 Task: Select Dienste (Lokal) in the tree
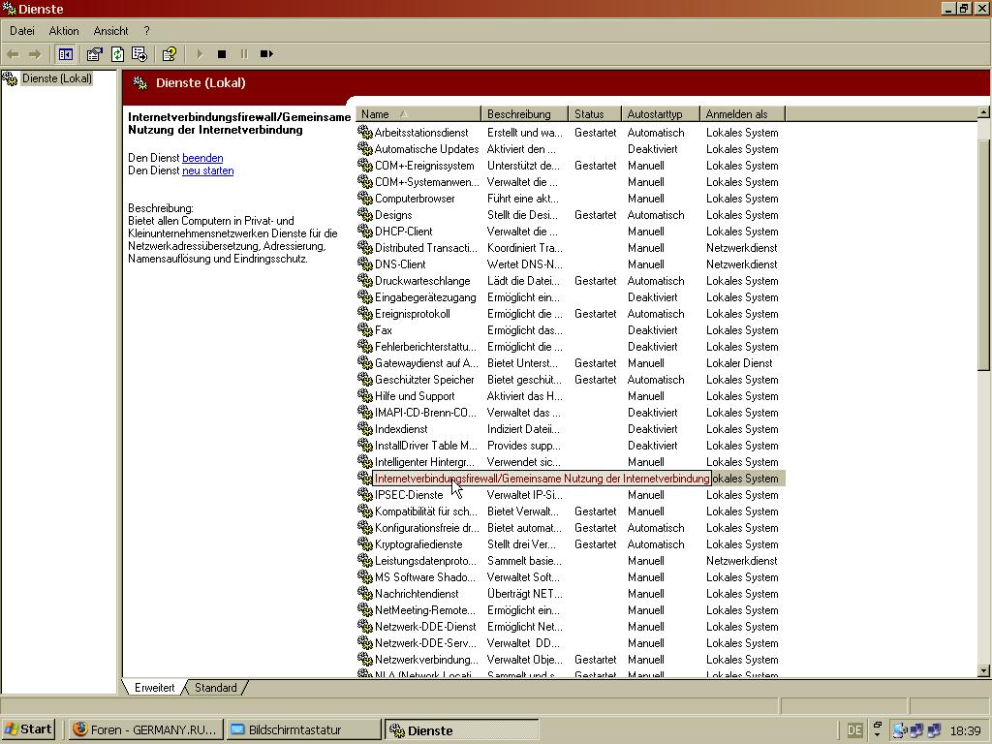click(56, 78)
